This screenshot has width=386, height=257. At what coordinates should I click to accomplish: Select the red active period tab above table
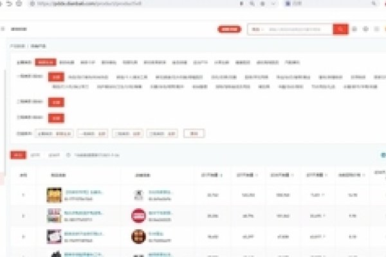[x=18, y=155]
